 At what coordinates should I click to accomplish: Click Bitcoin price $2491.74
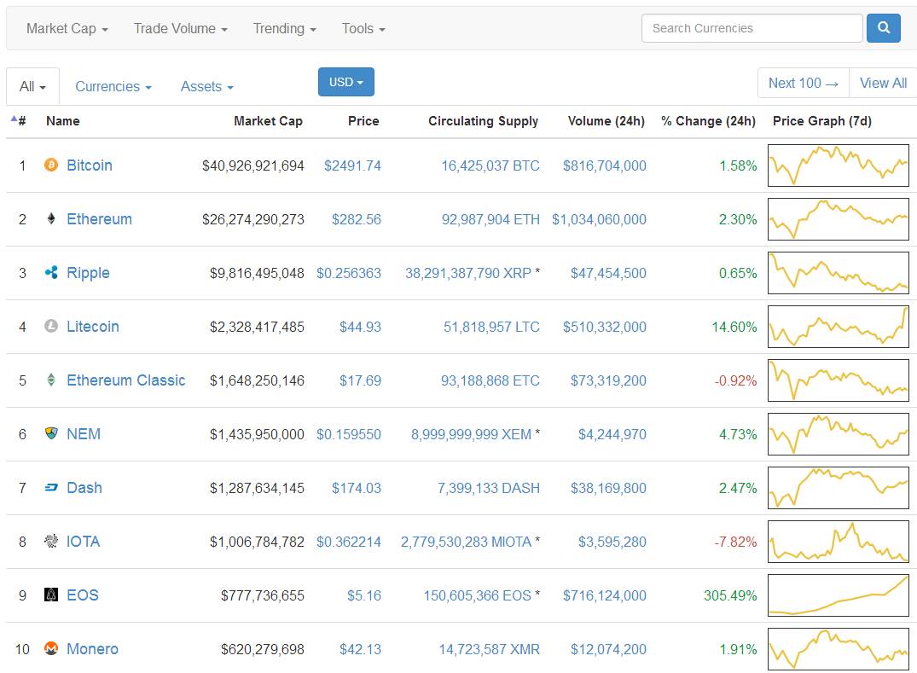coord(352,165)
